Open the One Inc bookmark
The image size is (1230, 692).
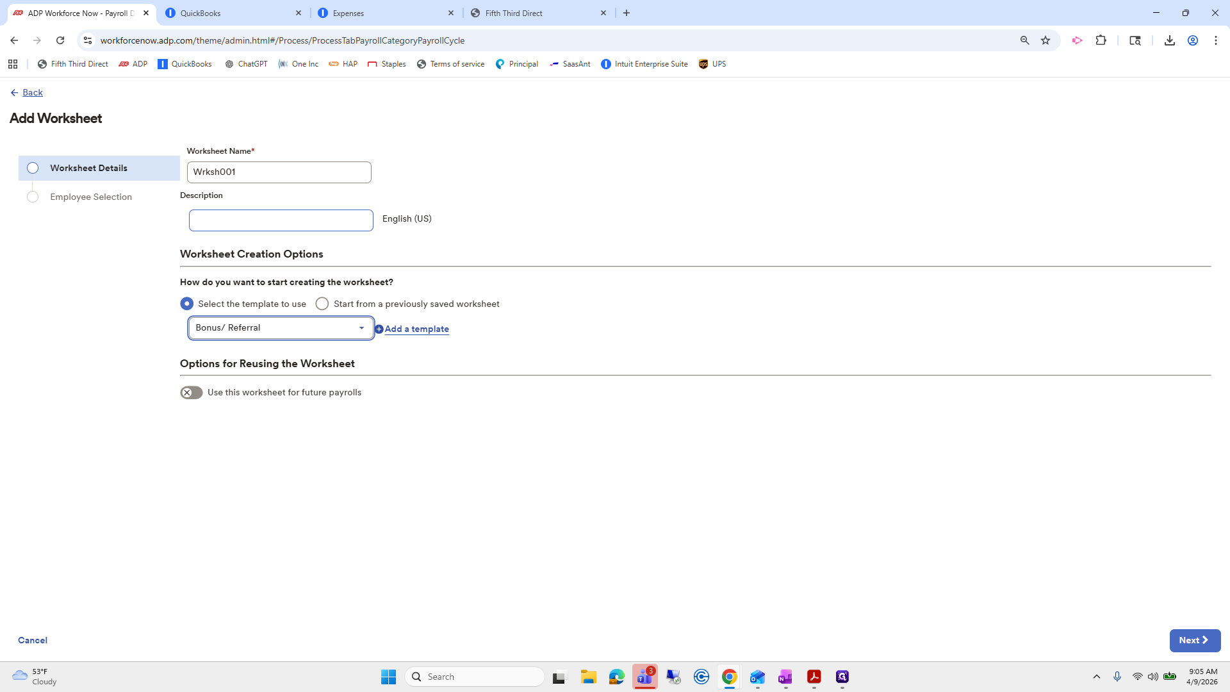tap(299, 64)
